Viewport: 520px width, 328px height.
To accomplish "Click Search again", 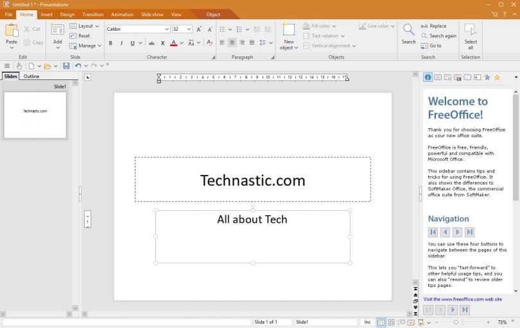I will click(438, 36).
